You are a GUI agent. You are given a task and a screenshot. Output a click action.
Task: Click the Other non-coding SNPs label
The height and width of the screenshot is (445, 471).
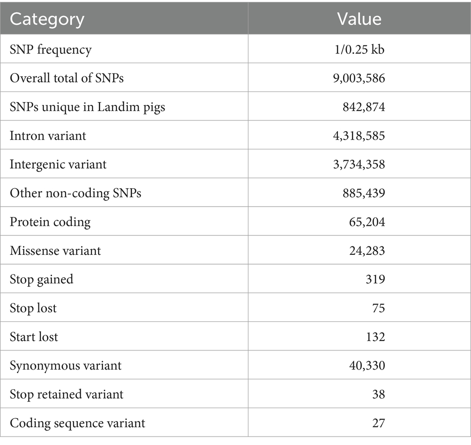(75, 193)
